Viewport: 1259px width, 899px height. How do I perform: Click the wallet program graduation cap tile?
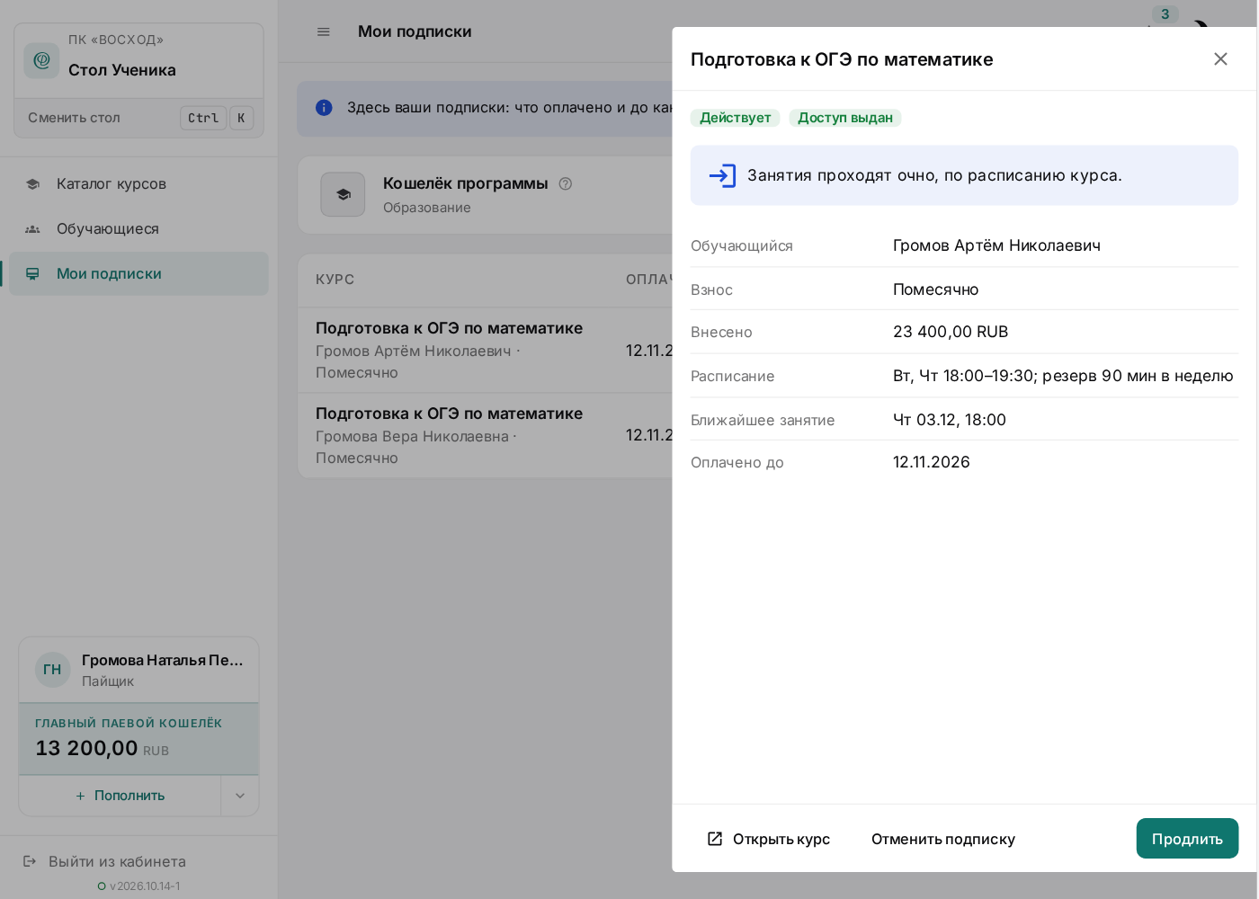343,194
